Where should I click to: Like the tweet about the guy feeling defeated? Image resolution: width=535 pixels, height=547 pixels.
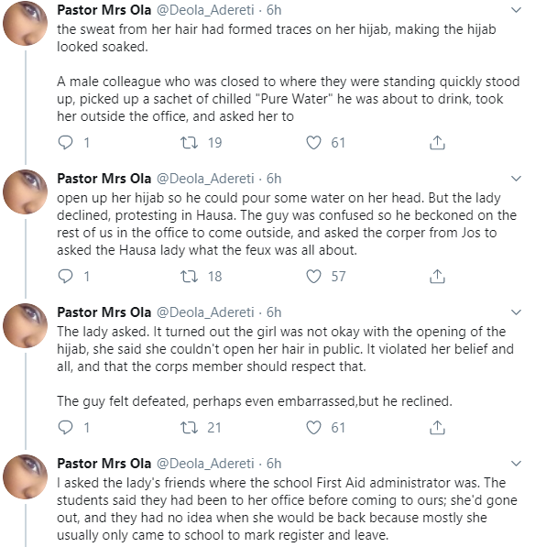[x=313, y=427]
